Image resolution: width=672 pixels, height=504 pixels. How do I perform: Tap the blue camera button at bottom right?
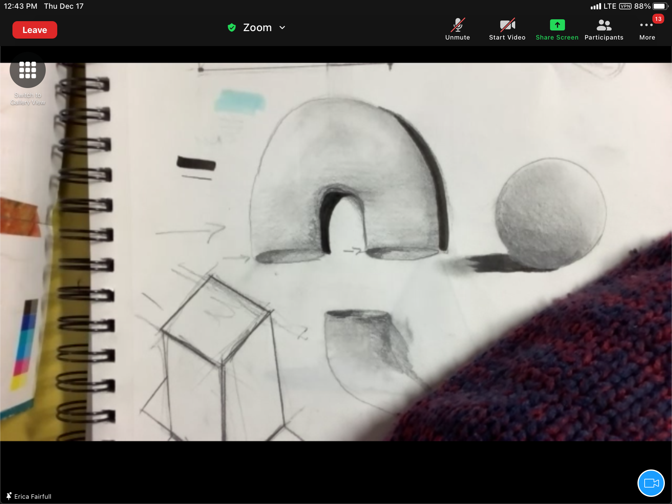click(x=651, y=483)
